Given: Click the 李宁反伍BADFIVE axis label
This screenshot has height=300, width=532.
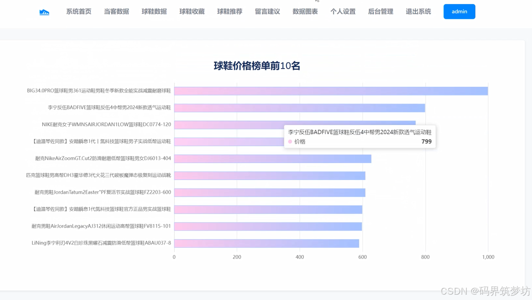Looking at the screenshot, I should [109, 108].
